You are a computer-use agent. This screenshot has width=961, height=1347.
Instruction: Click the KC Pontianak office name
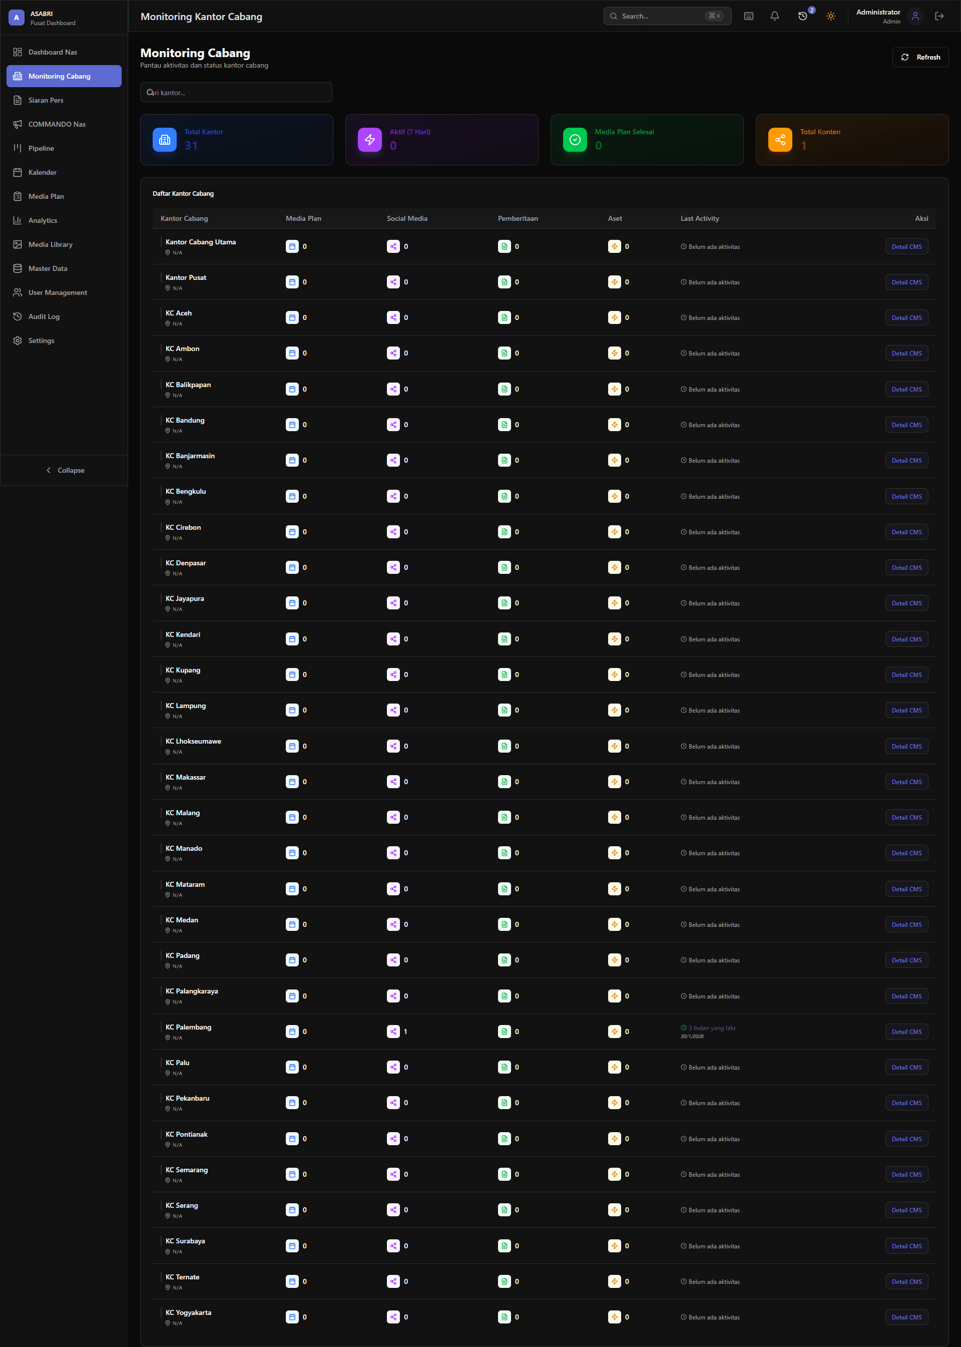(186, 1135)
